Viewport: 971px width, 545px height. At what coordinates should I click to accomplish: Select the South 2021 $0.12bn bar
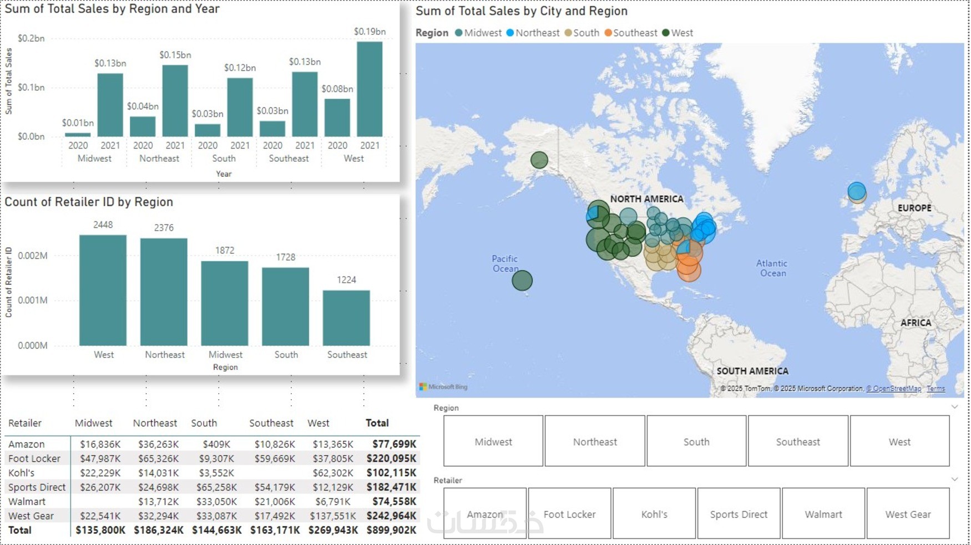[x=240, y=107]
